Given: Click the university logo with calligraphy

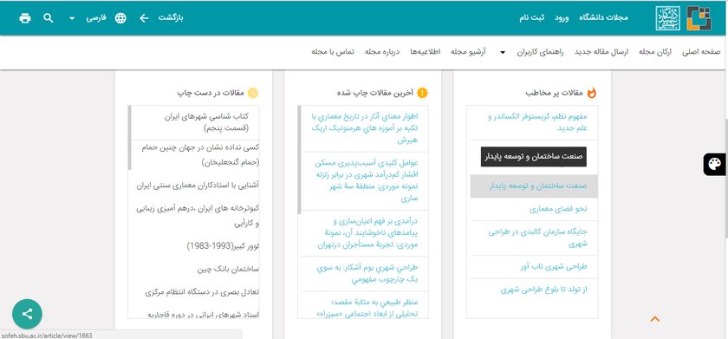Looking at the screenshot, I should coord(667,18).
